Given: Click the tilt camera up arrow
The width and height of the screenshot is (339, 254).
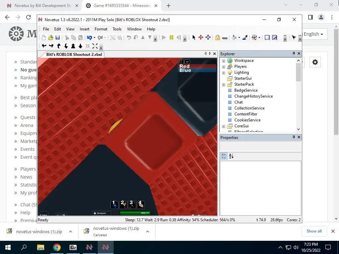Looking at the screenshot, I should (59, 46).
